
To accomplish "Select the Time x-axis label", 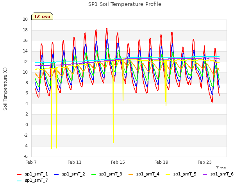I will [221, 167].
